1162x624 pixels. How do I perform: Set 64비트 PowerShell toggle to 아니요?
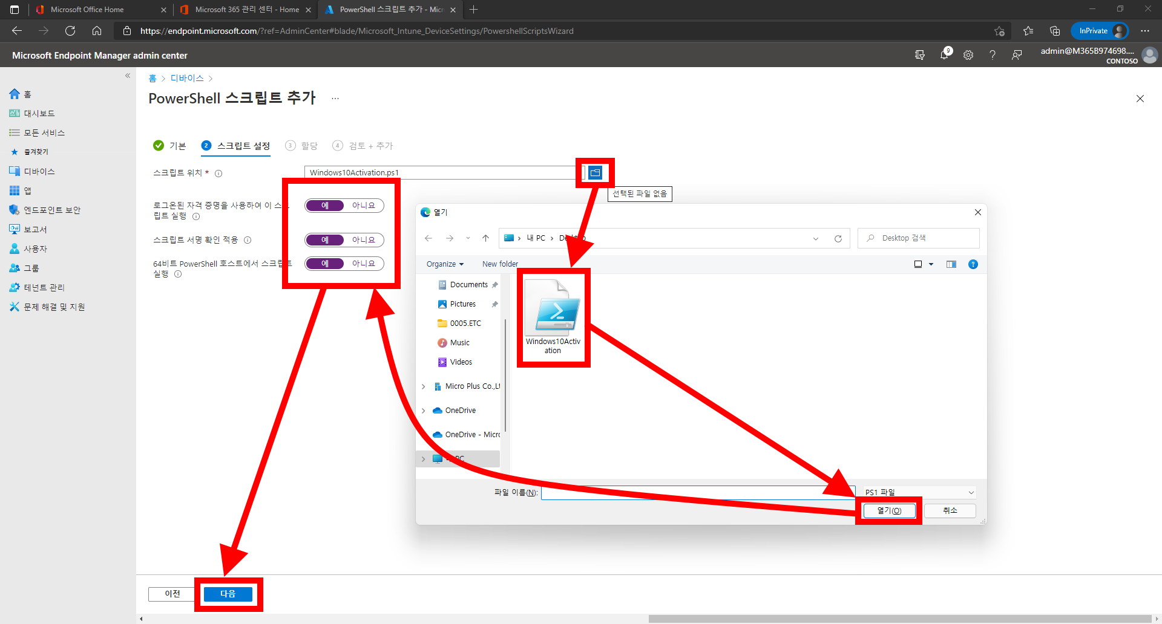[364, 264]
